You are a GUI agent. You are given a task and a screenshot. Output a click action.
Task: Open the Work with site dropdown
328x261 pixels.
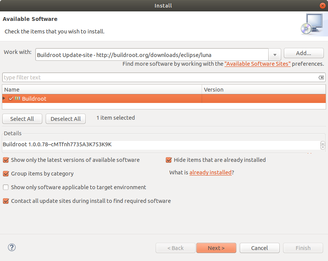[x=275, y=55]
